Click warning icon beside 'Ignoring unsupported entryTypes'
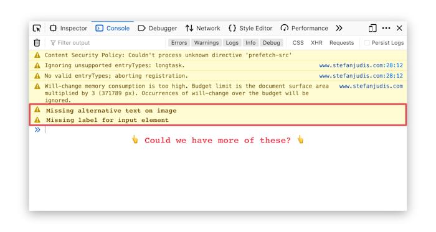 click(37, 65)
